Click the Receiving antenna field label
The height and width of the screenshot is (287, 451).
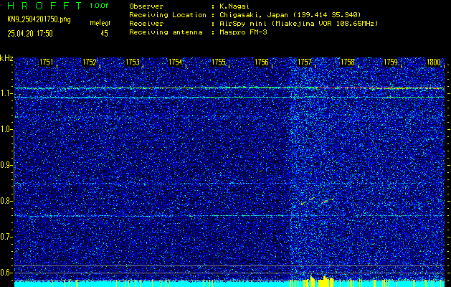166,32
